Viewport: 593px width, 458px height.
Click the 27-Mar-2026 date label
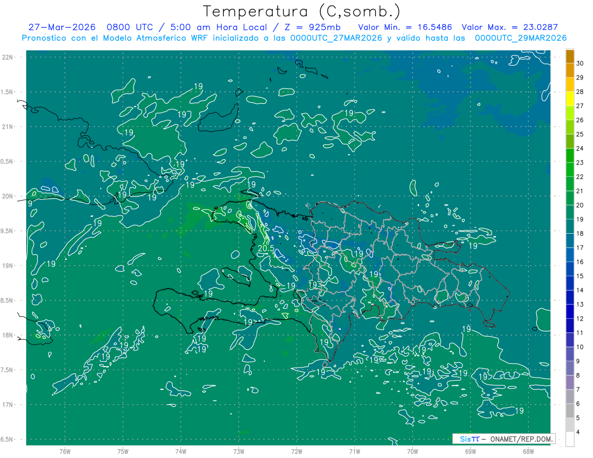point(62,27)
